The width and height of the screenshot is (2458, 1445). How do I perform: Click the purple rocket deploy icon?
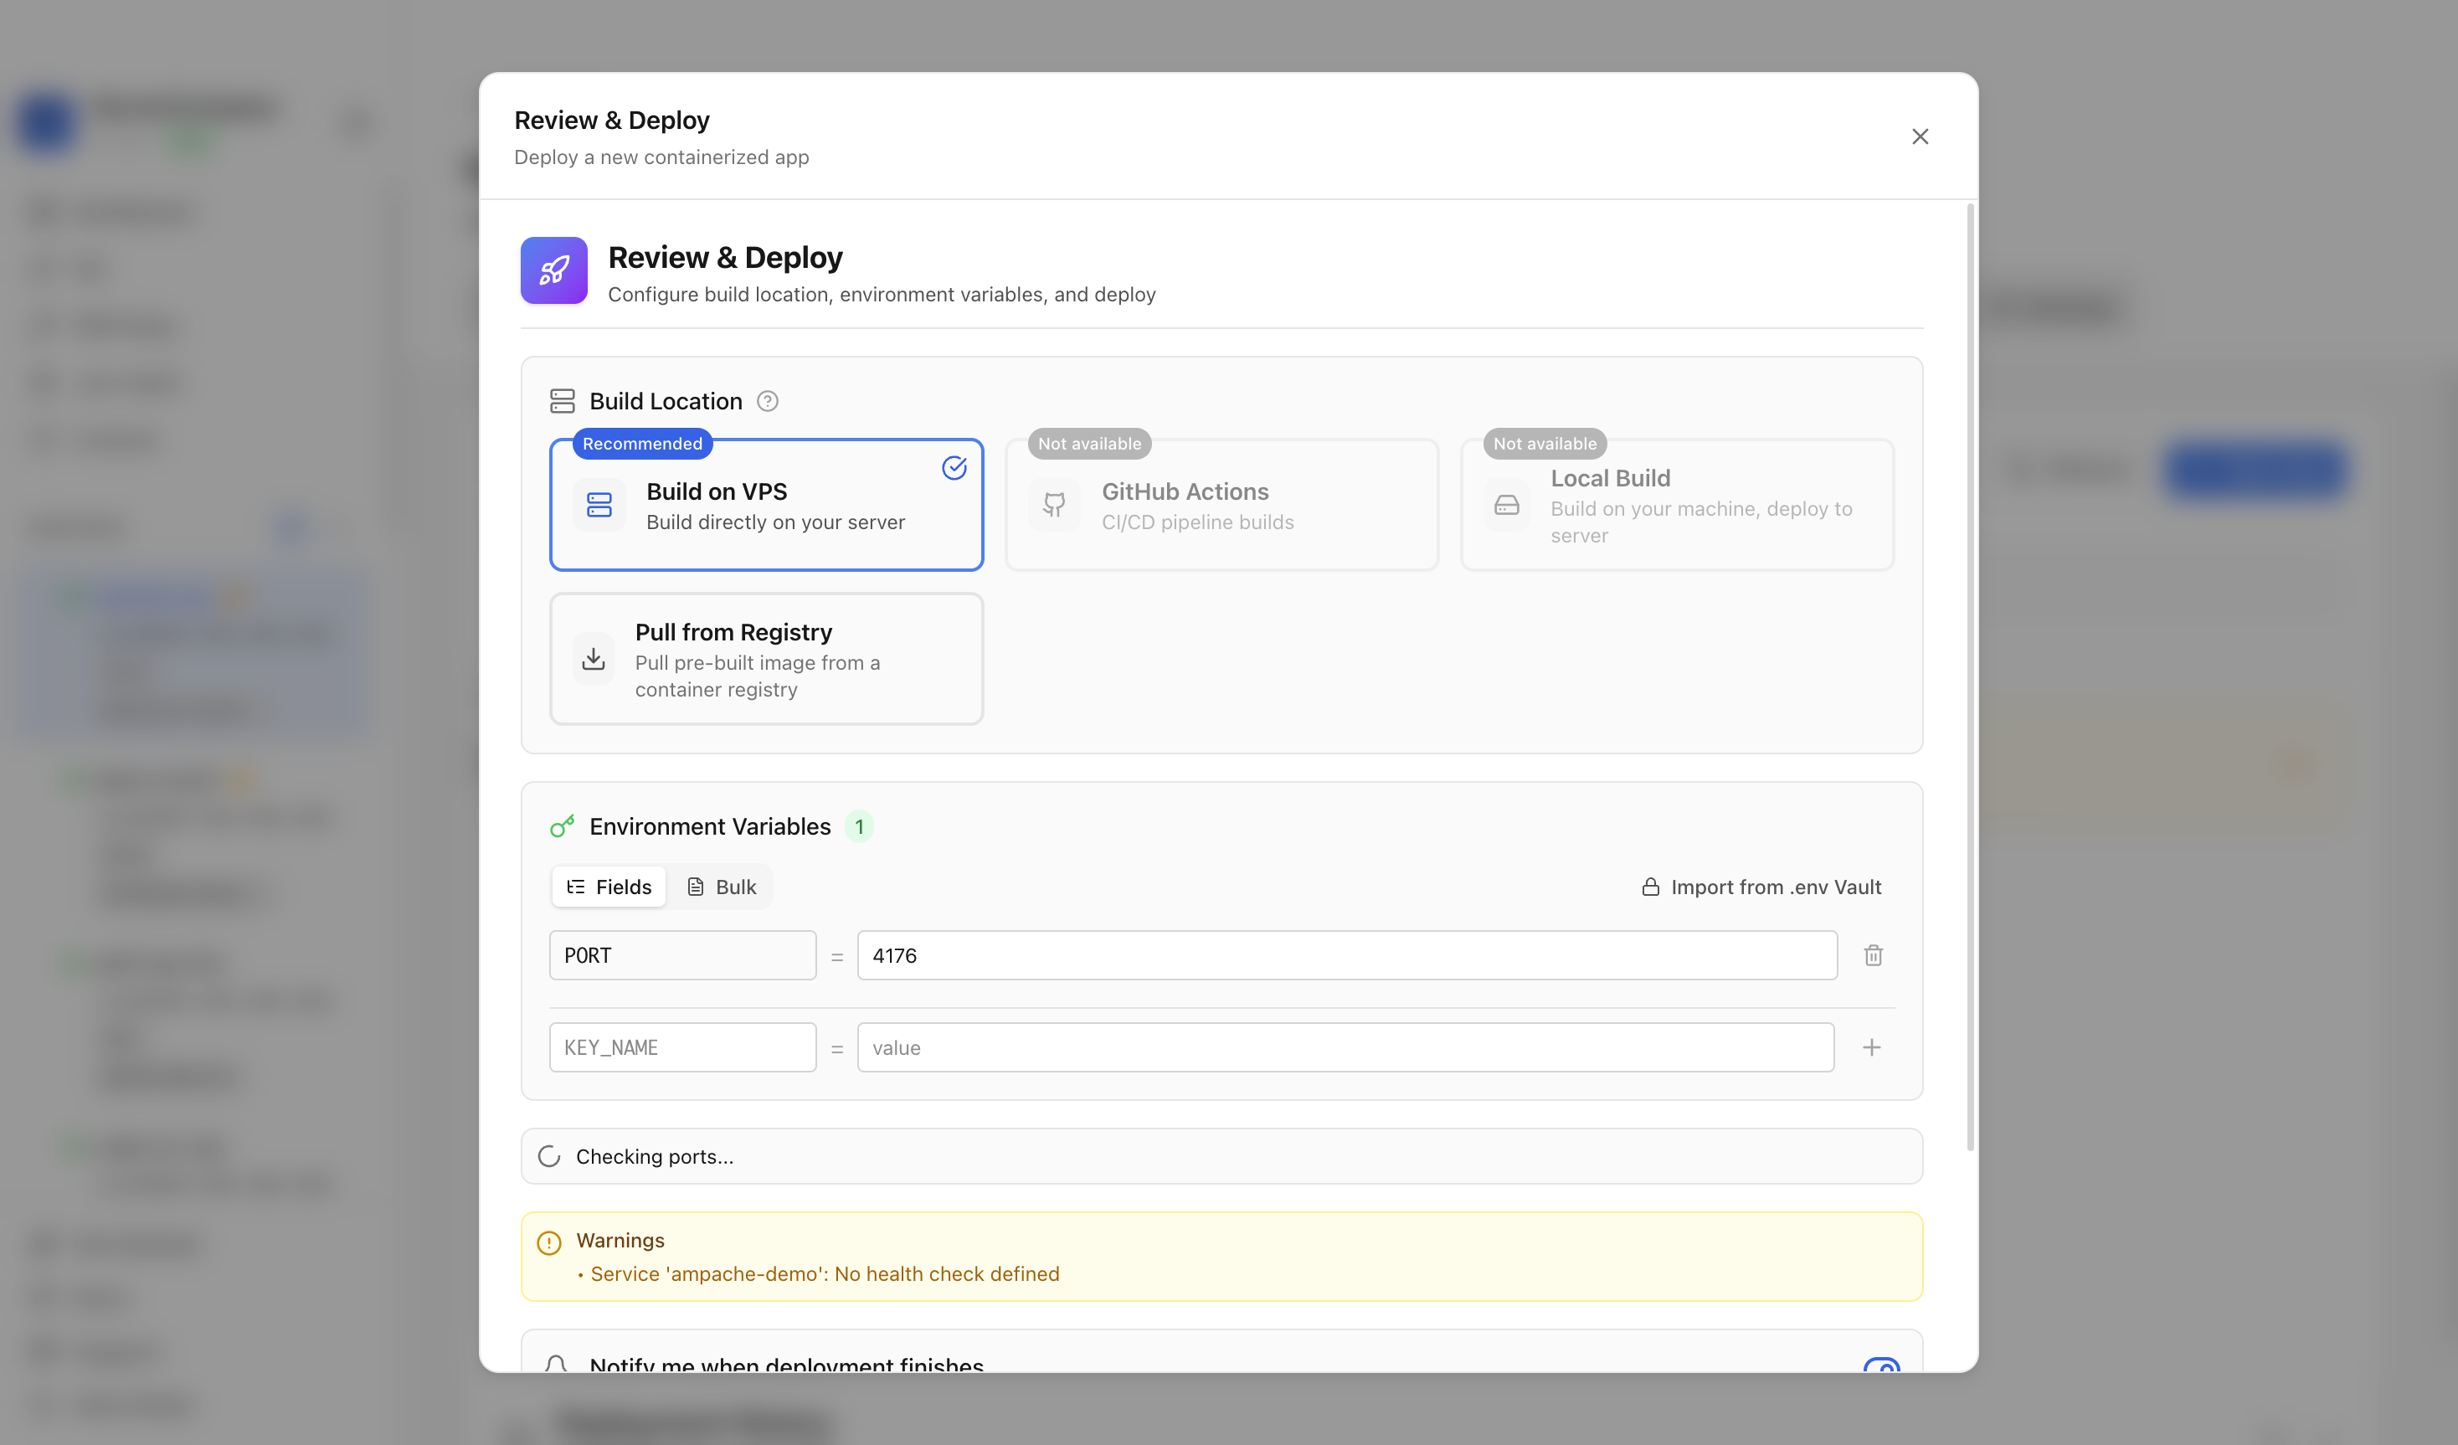tap(554, 270)
